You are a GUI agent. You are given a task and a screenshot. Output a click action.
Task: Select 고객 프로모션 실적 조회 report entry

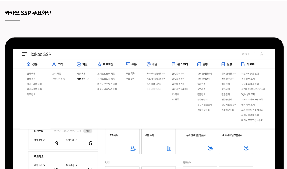tap(252, 110)
